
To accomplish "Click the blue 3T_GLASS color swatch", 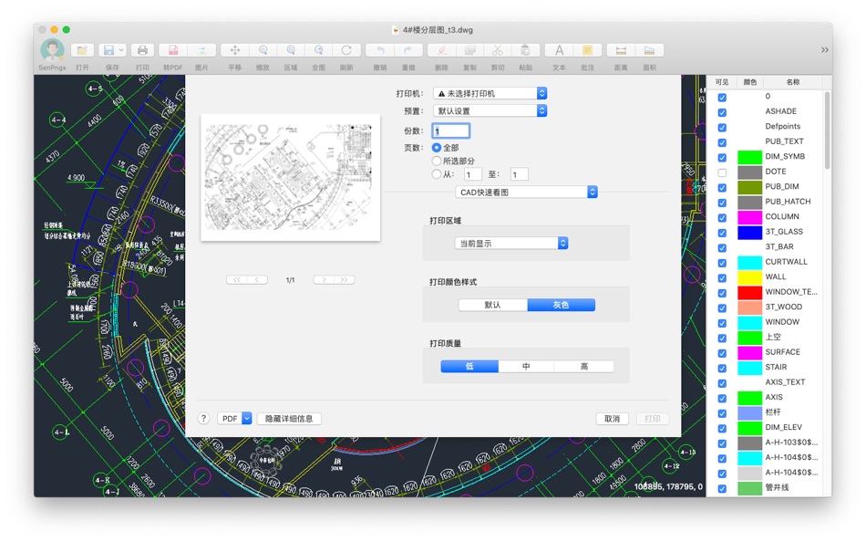I will pyautogui.click(x=749, y=233).
